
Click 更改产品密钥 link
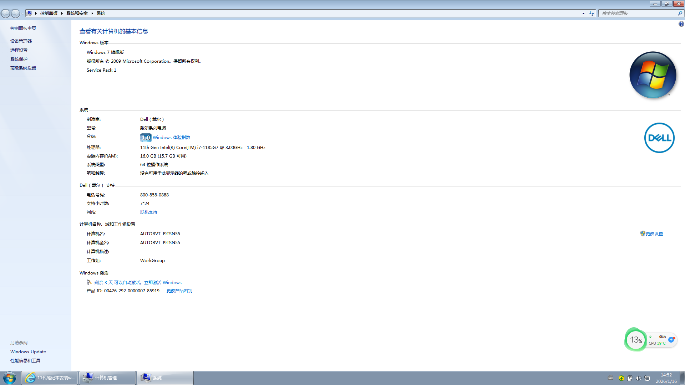[x=179, y=291]
